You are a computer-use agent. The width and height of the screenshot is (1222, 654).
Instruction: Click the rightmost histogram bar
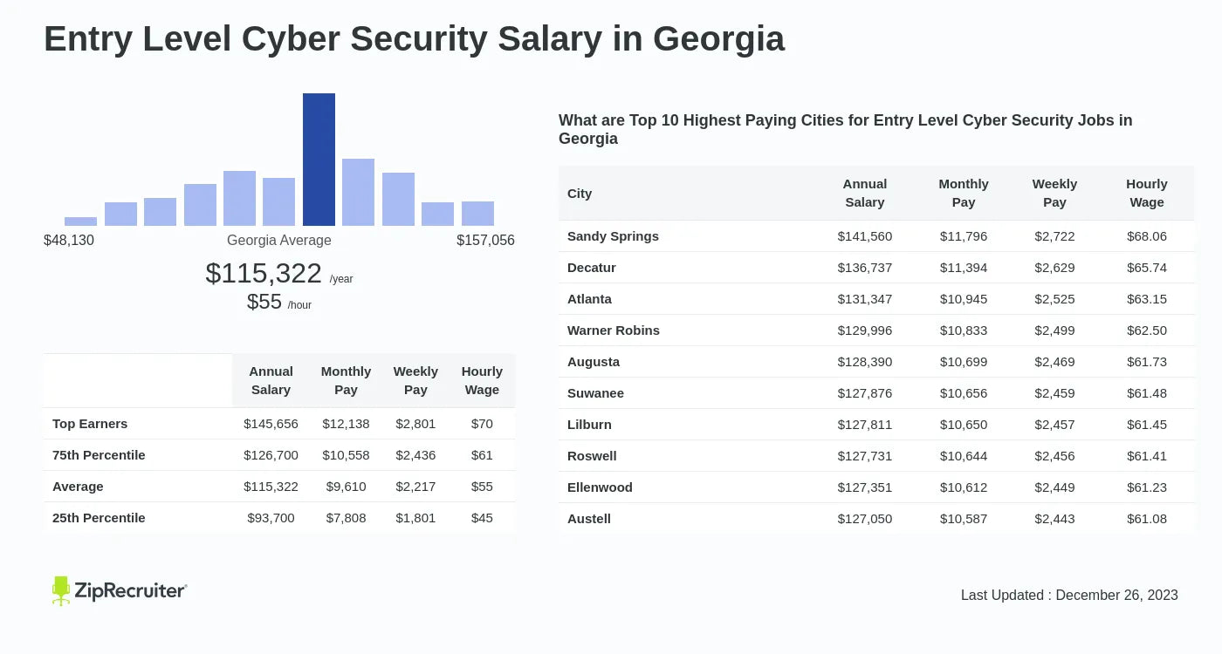[x=477, y=214]
